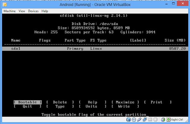Open the Help menu in menu bar
Screen dimensions: 190x124
click(45, 11)
